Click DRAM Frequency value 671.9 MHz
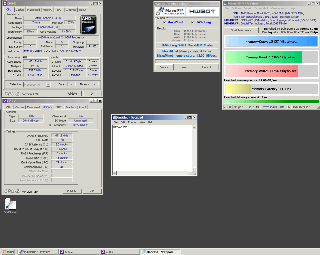The height and width of the screenshot is (255, 320). tap(62, 135)
